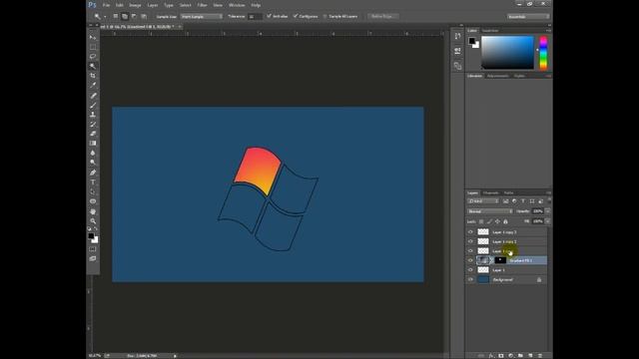
Task: Toggle layer filtering switch on Layers panel
Action: pos(549,199)
